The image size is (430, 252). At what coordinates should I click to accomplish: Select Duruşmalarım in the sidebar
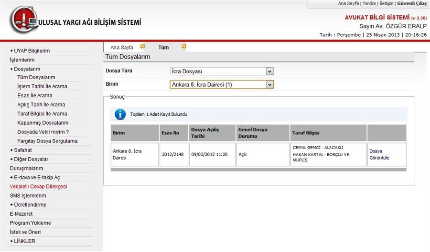pos(26,168)
